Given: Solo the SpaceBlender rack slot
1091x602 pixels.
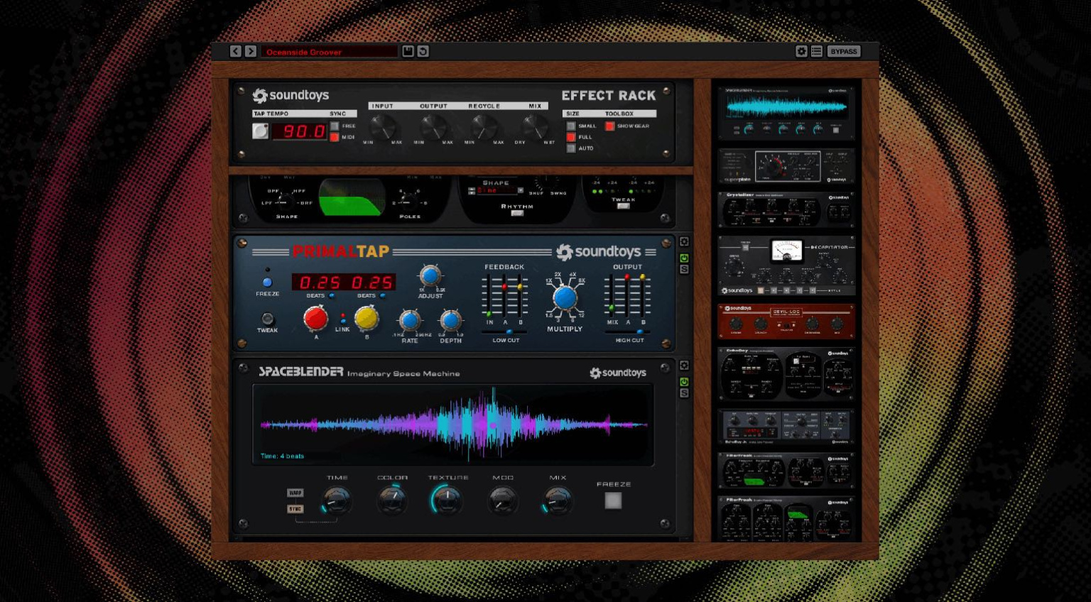Looking at the screenshot, I should [684, 393].
